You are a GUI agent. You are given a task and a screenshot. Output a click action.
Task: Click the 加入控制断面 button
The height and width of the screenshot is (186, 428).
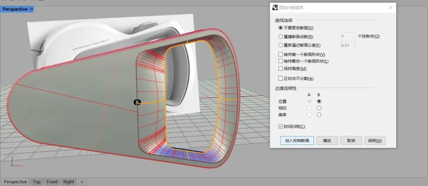(297, 141)
